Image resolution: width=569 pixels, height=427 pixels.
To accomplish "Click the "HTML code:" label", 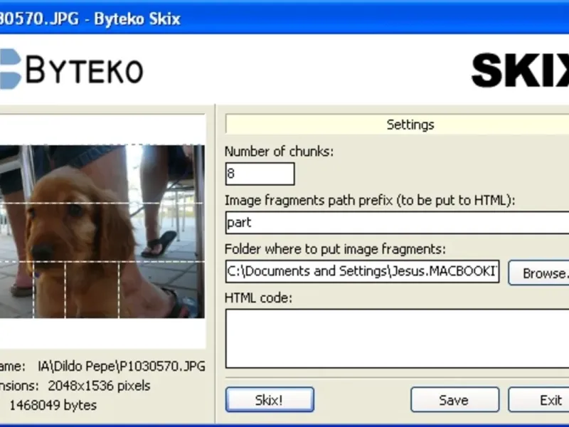I will point(258,298).
